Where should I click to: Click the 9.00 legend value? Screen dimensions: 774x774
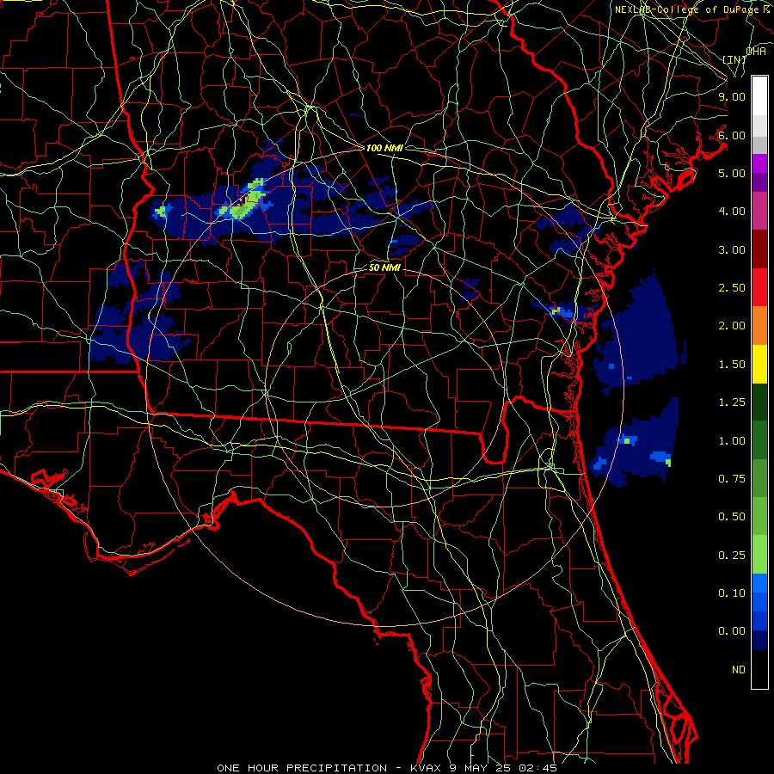coord(732,96)
